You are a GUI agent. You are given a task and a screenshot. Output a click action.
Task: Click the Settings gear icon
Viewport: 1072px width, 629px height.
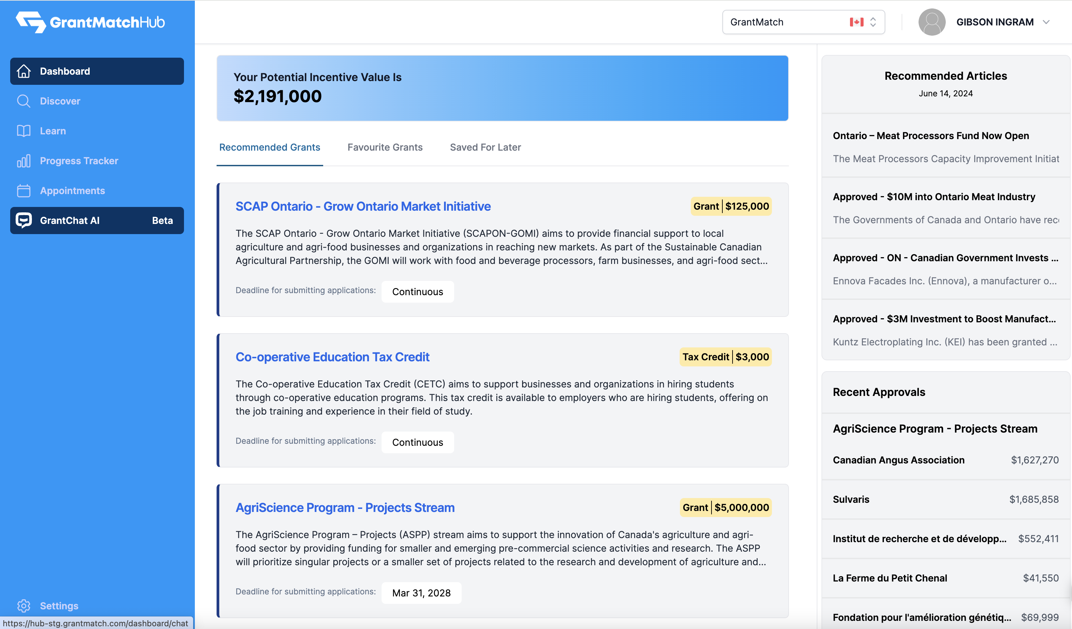pyautogui.click(x=24, y=606)
